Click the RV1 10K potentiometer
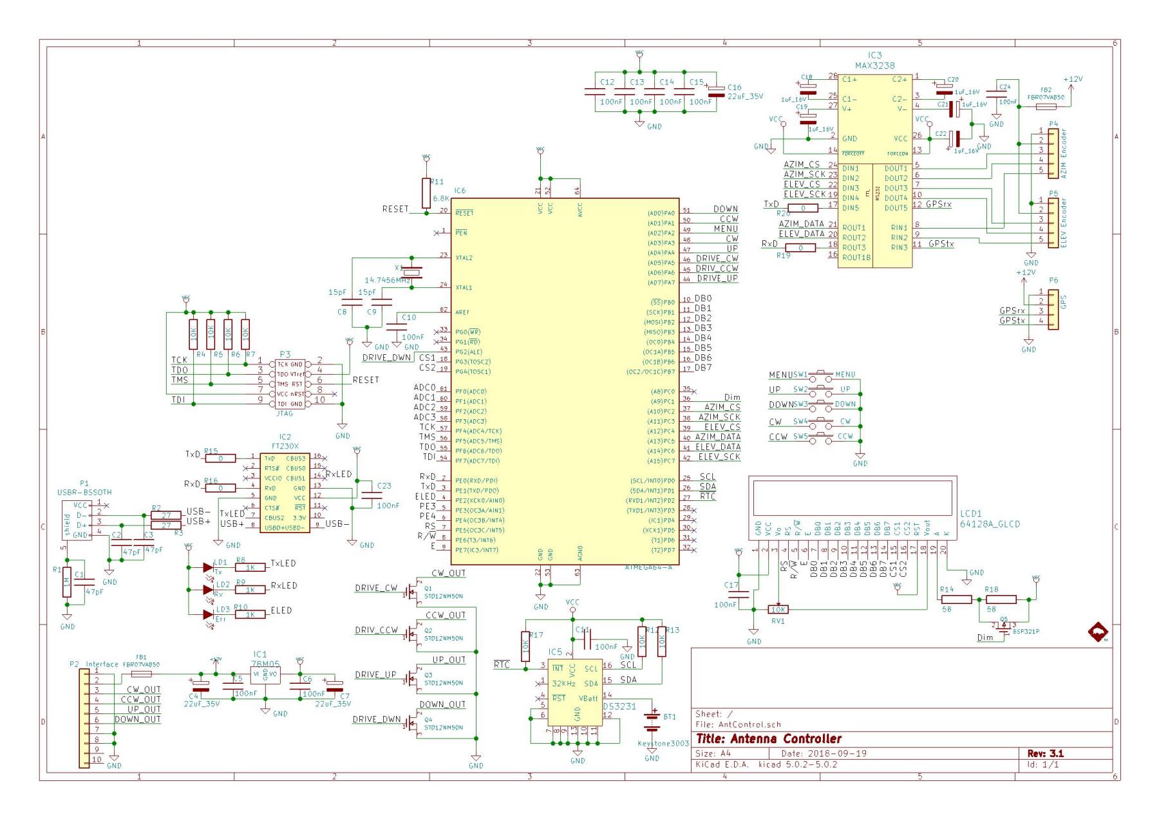1159x819 pixels. [x=778, y=609]
